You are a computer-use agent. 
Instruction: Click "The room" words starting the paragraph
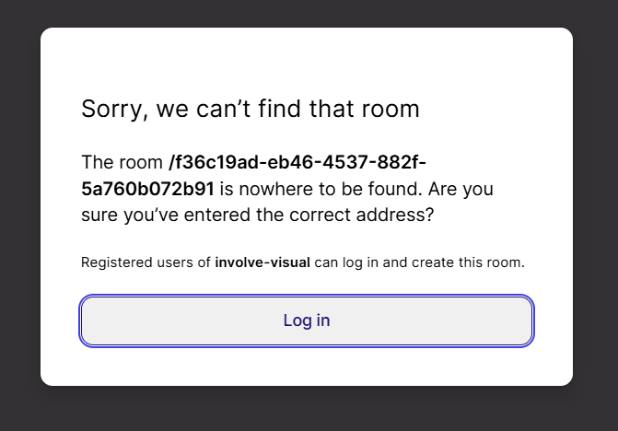122,162
